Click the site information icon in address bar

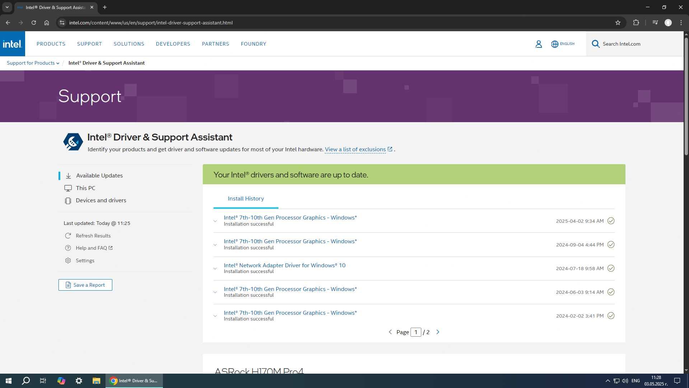click(62, 23)
